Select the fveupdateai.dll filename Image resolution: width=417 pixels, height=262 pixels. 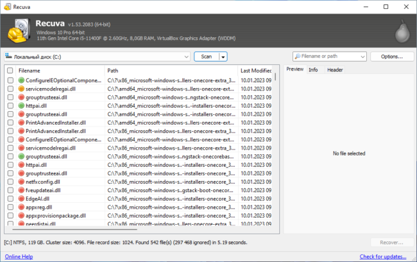coord(43,190)
